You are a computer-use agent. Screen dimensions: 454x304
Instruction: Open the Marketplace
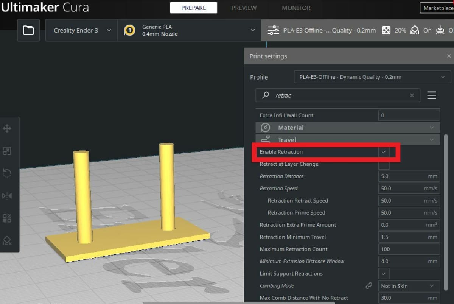click(x=438, y=8)
